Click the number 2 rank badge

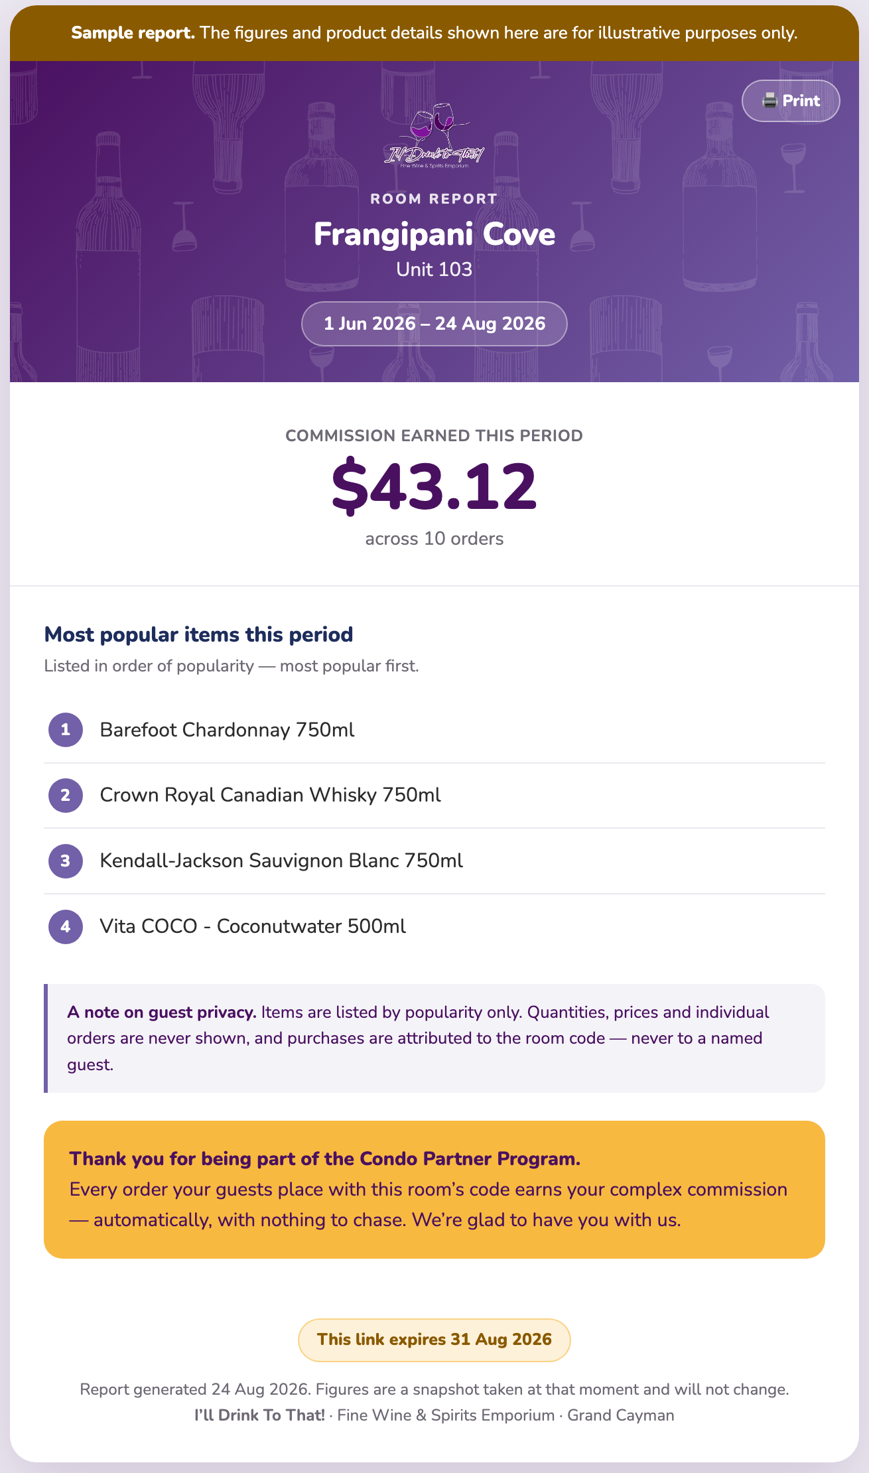coord(66,795)
